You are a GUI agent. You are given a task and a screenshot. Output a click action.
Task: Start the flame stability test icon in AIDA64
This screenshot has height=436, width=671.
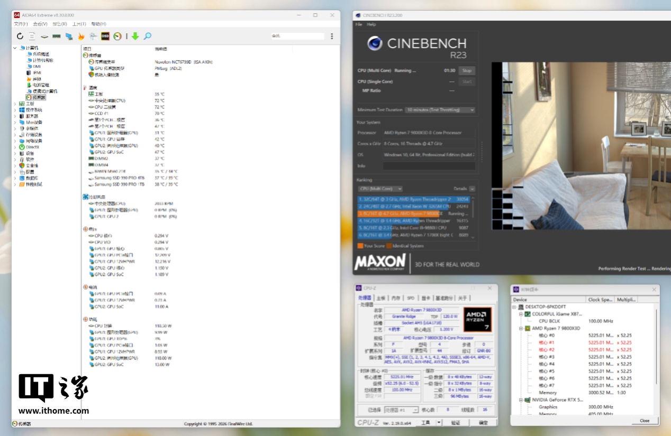(x=81, y=36)
